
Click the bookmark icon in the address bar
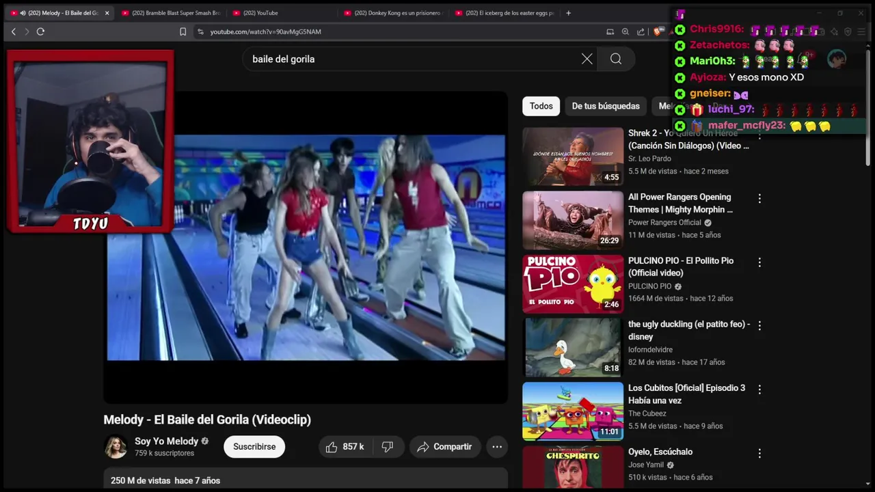183,31
